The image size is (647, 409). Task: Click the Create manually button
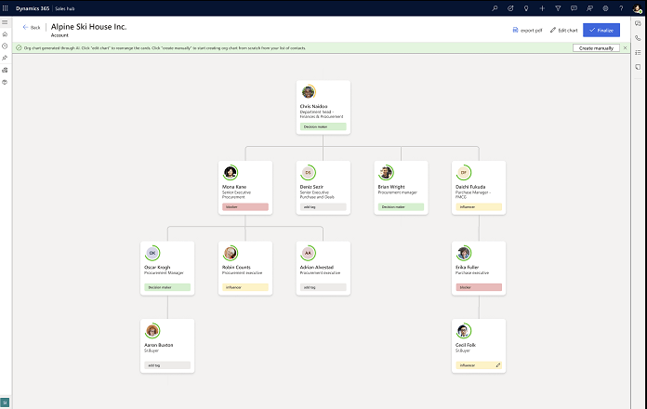tap(596, 47)
